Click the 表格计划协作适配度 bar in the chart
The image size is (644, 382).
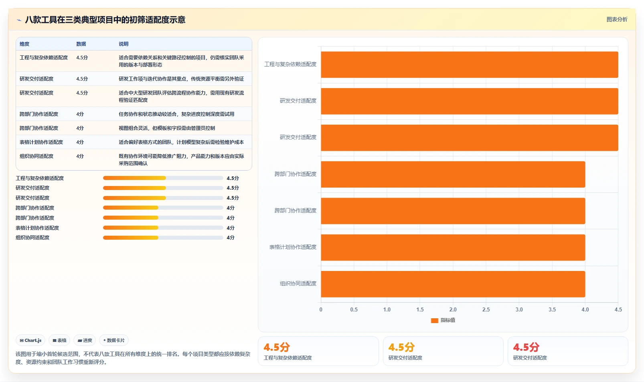point(453,247)
